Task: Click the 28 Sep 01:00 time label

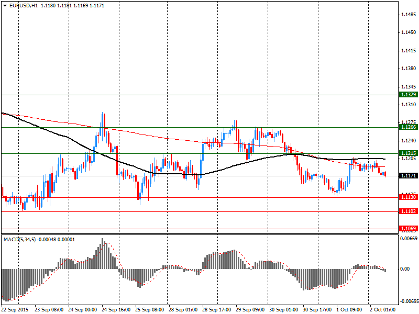Action: point(183,310)
